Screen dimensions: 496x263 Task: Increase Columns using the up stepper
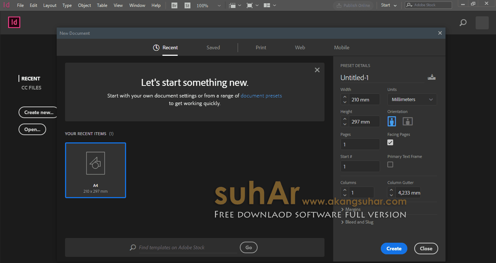tap(345, 190)
